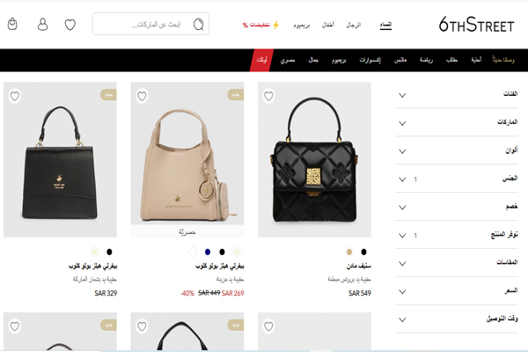This screenshot has width=528, height=352.
Task: Expand the المقاسات sizes filter
Action: 457,263
